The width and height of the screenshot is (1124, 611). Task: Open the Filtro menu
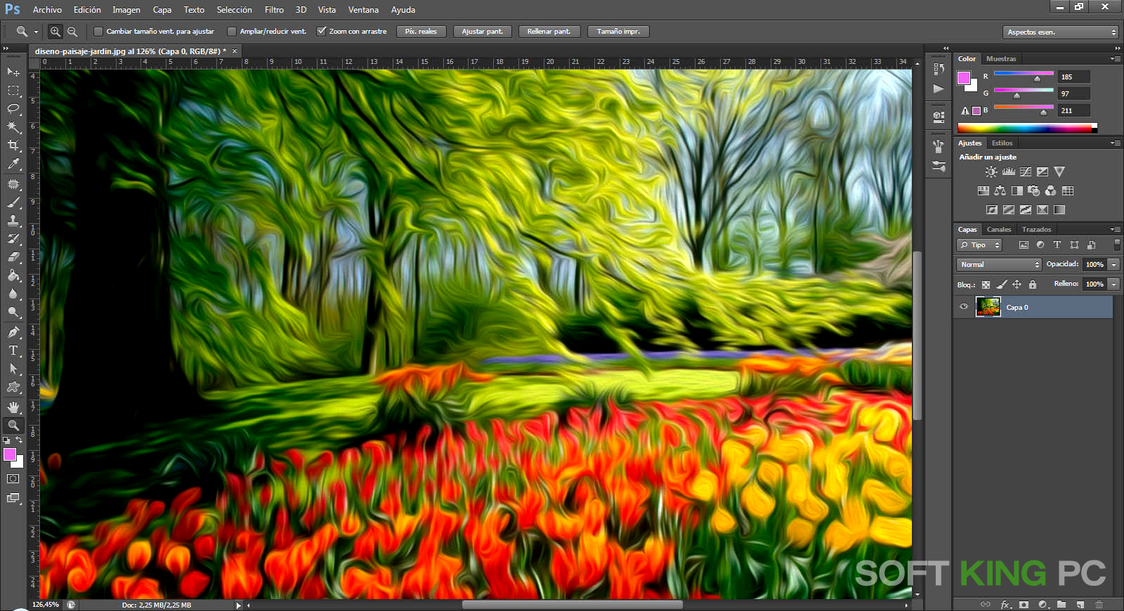[x=274, y=10]
